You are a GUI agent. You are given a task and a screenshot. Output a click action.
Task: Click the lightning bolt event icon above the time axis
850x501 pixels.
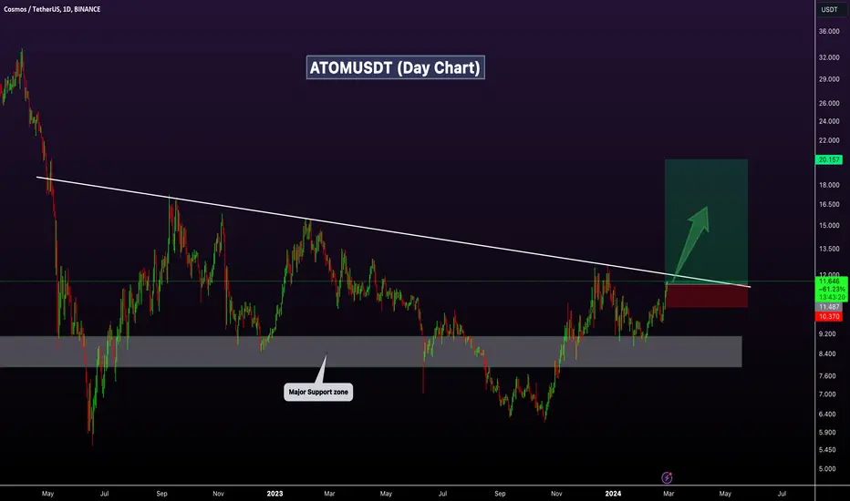pos(667,477)
